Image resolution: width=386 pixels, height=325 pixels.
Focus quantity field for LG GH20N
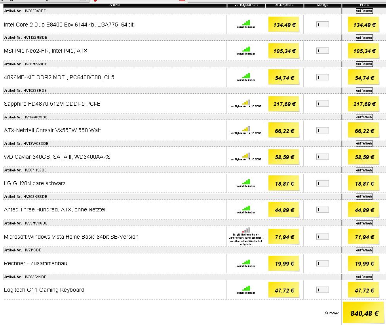(323, 183)
